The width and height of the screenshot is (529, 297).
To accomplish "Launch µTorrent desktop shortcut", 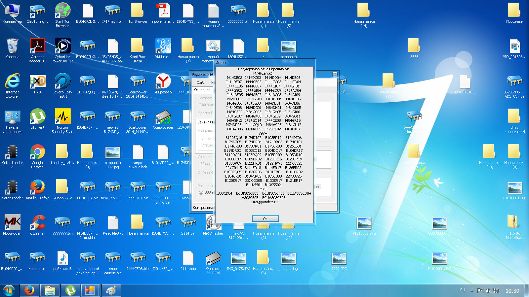I will click(37, 119).
